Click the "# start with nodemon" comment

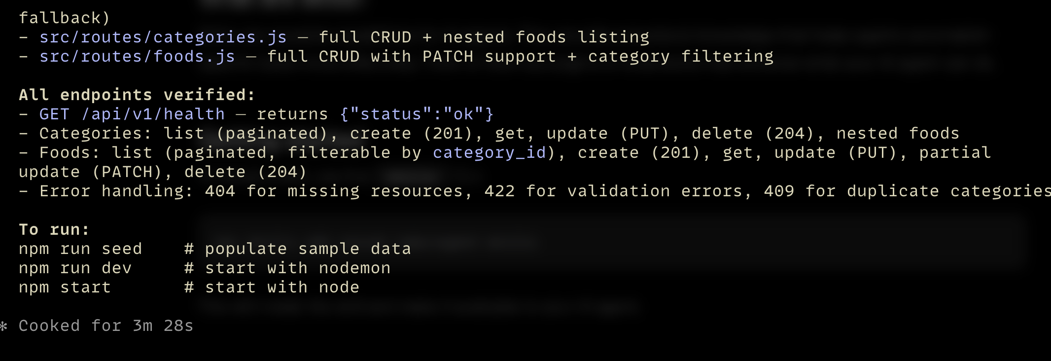click(x=287, y=268)
